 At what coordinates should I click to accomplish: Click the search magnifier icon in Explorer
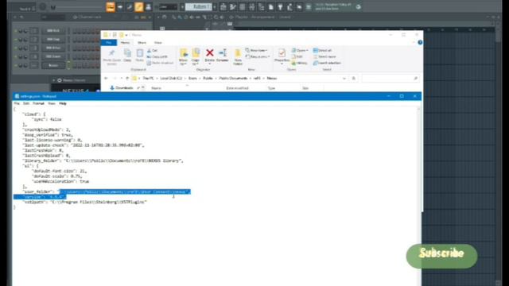415,78
